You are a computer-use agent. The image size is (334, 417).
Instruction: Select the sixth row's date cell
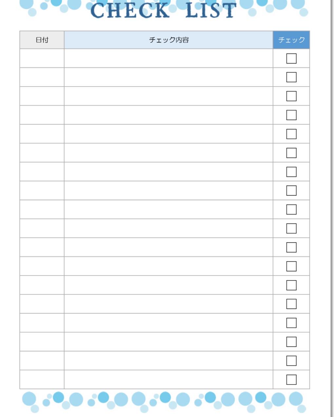pos(42,153)
